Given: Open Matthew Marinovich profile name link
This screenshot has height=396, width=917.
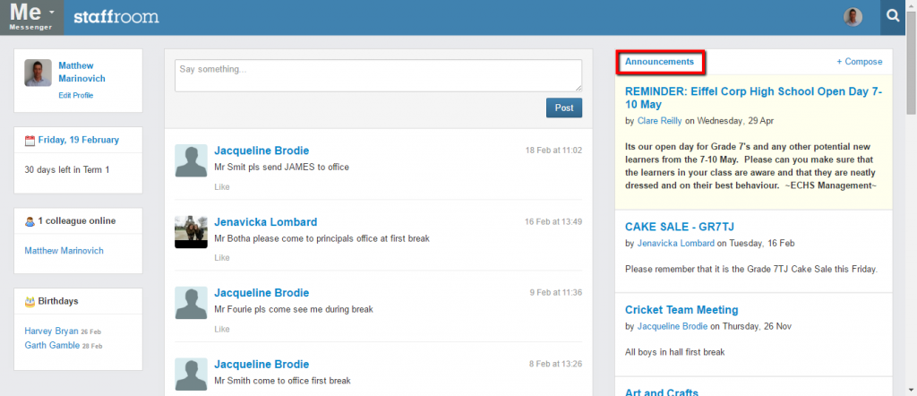Looking at the screenshot, I should [x=81, y=72].
